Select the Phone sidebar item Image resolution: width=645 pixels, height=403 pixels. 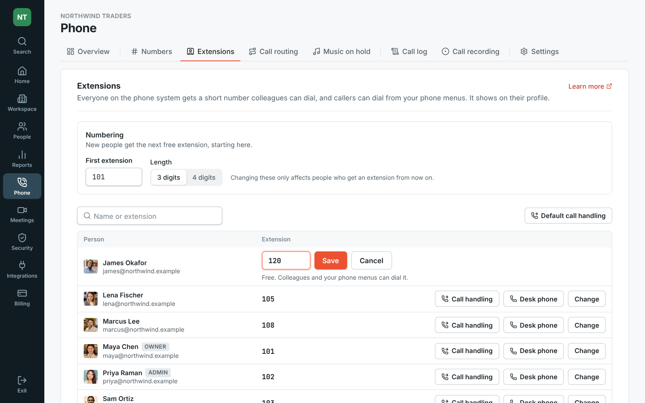pyautogui.click(x=22, y=186)
